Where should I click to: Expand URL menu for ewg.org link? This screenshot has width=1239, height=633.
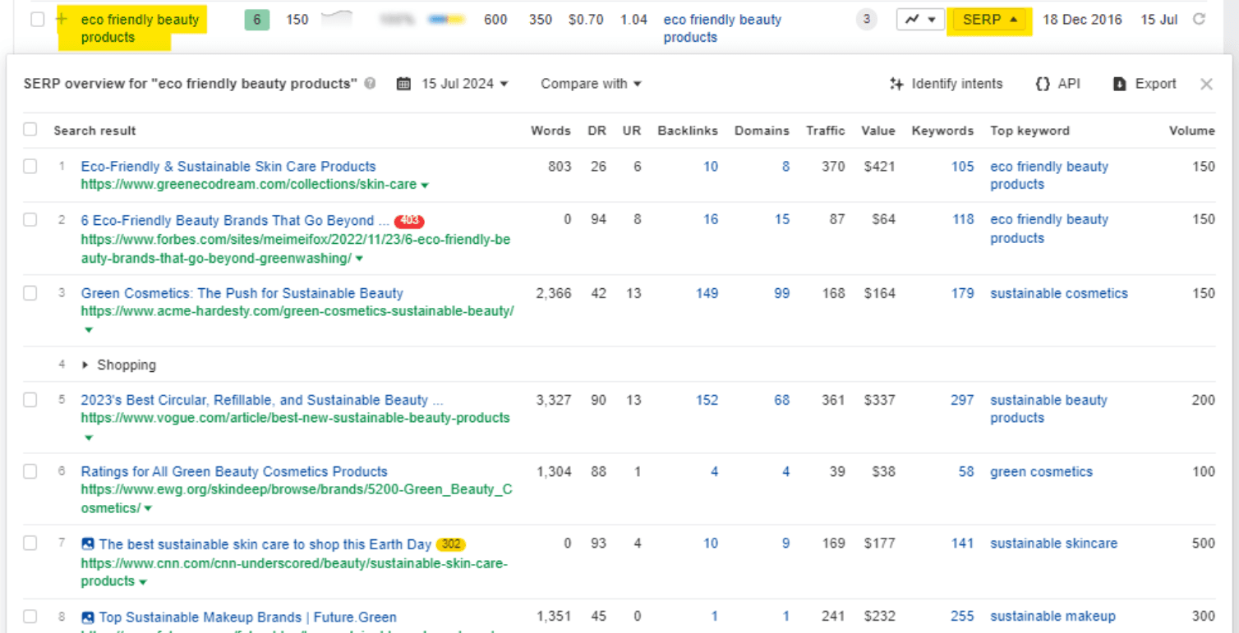148,509
